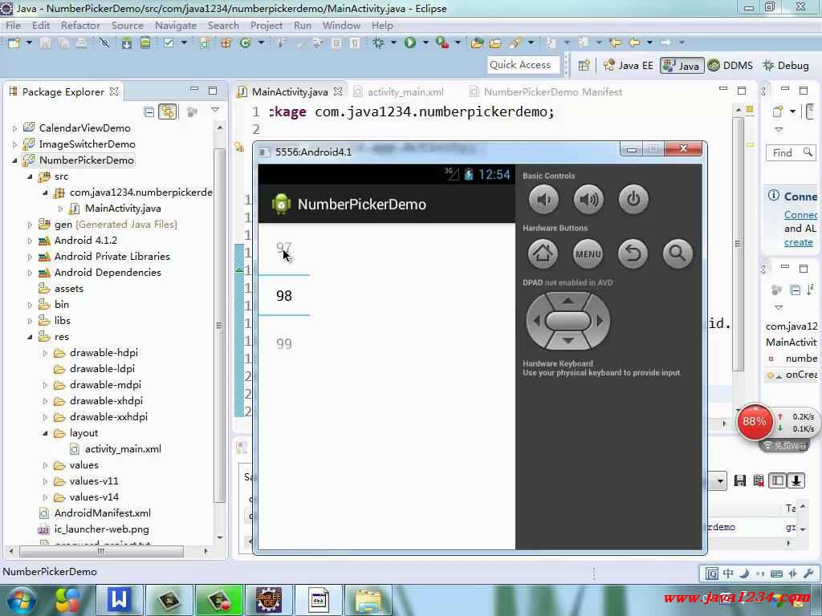
Task: Open Run button dropdown arrow
Action: click(425, 43)
